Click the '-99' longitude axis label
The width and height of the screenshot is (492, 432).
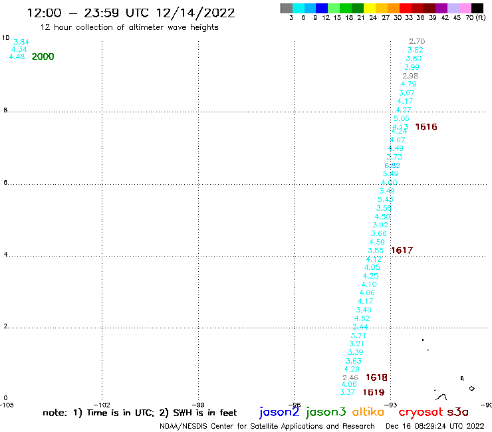[x=197, y=405]
